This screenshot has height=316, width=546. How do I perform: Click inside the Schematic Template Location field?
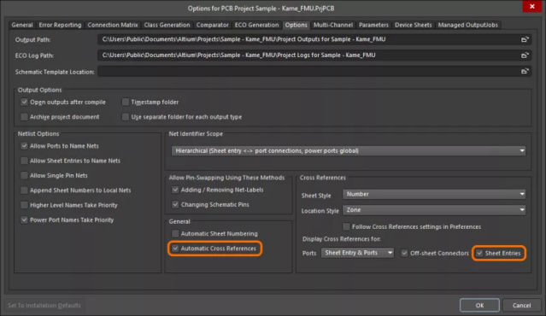click(x=308, y=72)
